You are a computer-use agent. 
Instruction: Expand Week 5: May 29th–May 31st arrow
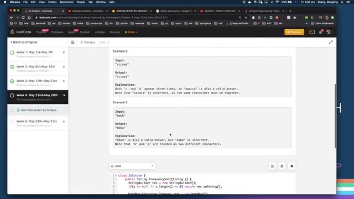click(64, 122)
